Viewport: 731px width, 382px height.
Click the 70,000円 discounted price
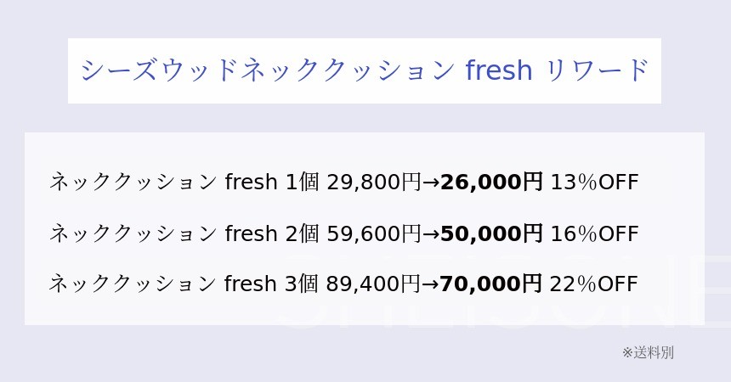pos(491,284)
